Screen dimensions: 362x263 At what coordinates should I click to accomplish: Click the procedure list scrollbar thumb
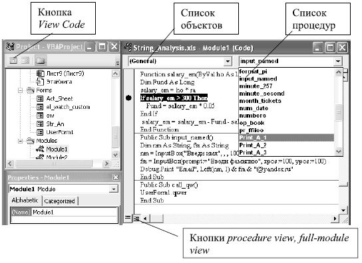[339, 112]
